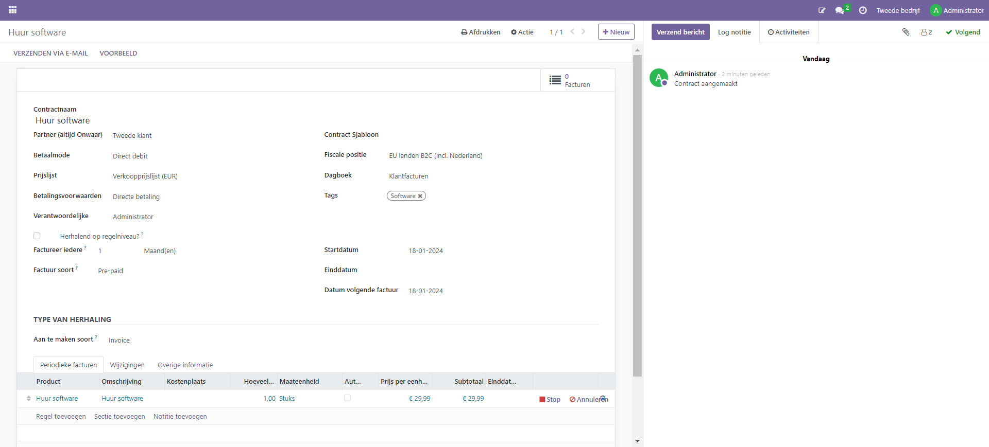Go to next record arrow
The image size is (989, 447).
584,31
